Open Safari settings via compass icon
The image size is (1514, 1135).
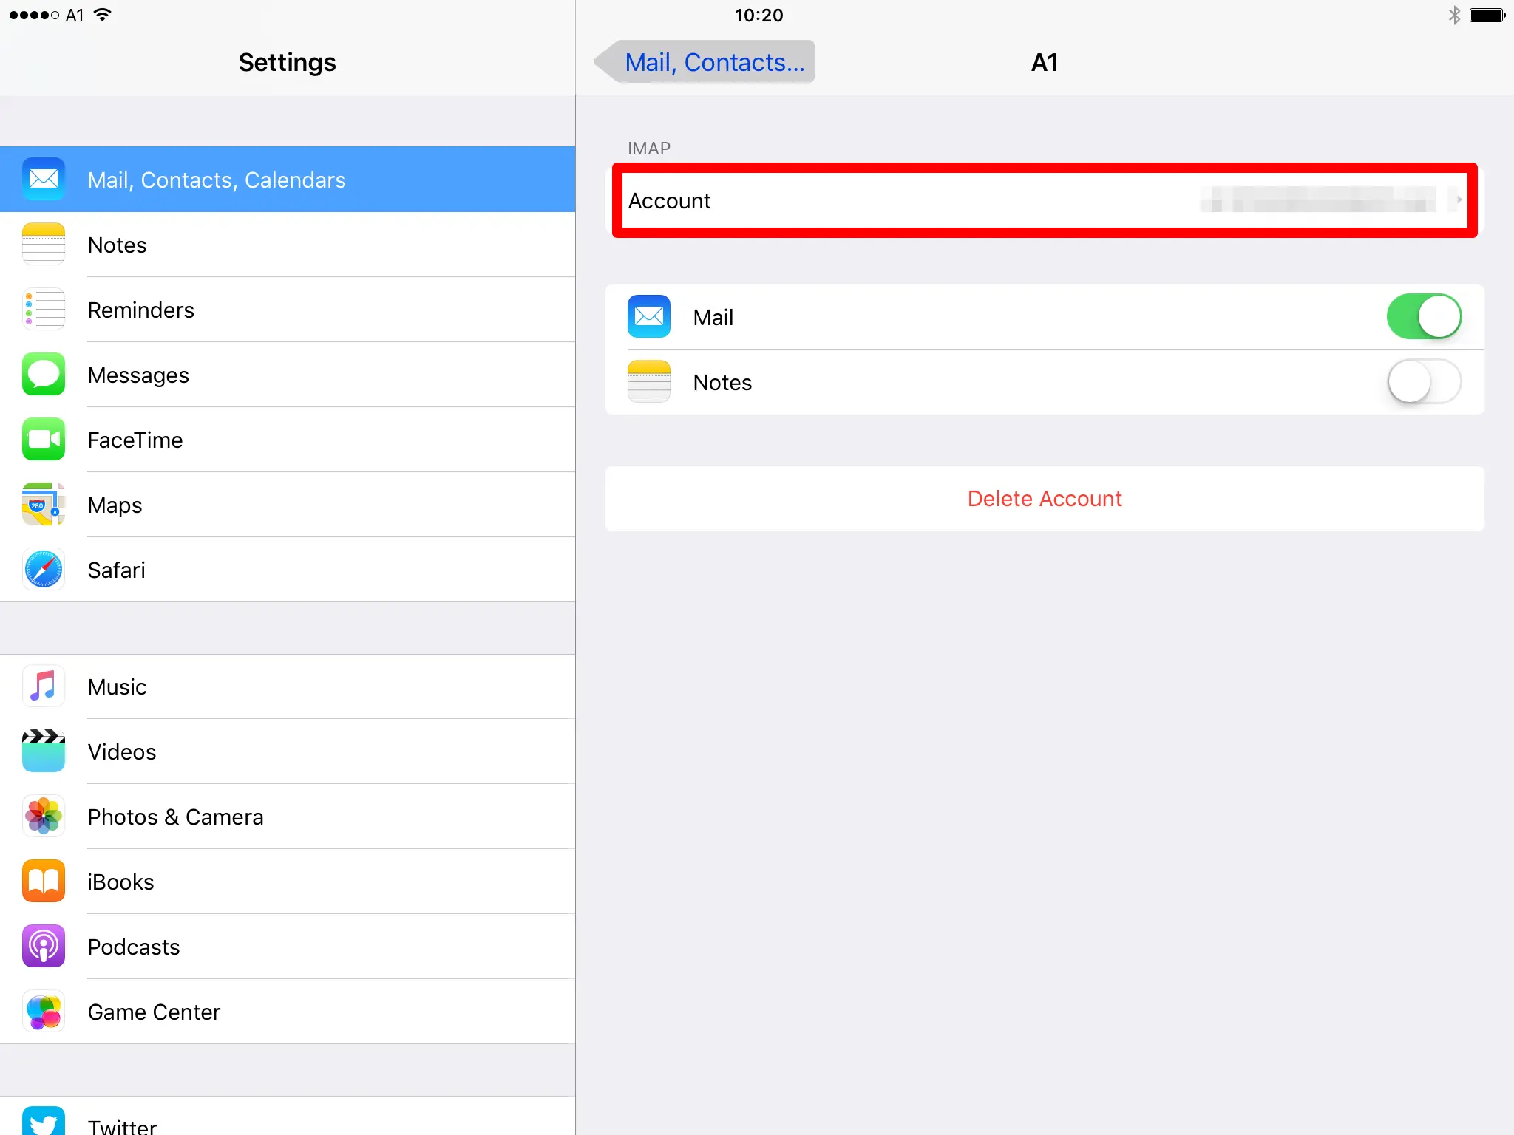click(44, 570)
